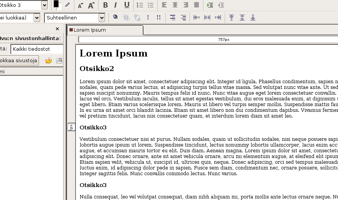The width and height of the screenshot is (338, 200).
Task: Toggle bold formatting
Action: (106, 5)
